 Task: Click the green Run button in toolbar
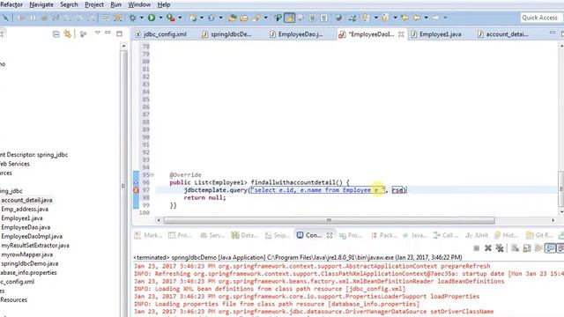(152, 18)
